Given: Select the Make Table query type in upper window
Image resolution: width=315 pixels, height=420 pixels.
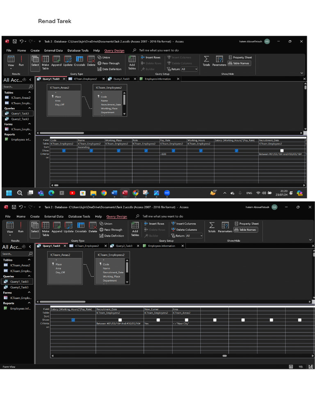Looking at the screenshot, I should [x=45, y=63].
